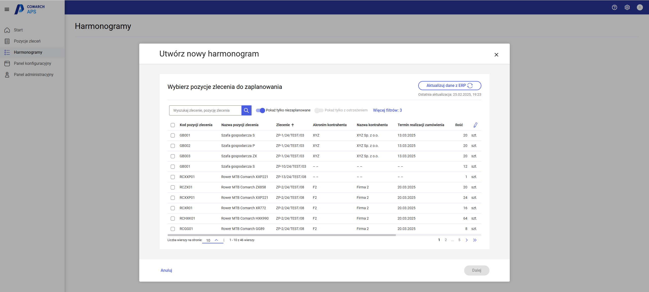Image resolution: width=649 pixels, height=292 pixels.
Task: Go to page 5
Action: [459, 240]
